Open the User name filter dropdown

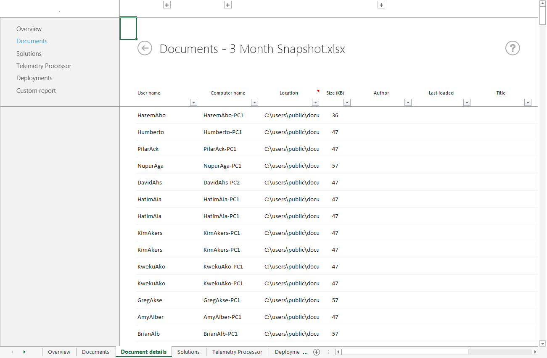pyautogui.click(x=193, y=102)
